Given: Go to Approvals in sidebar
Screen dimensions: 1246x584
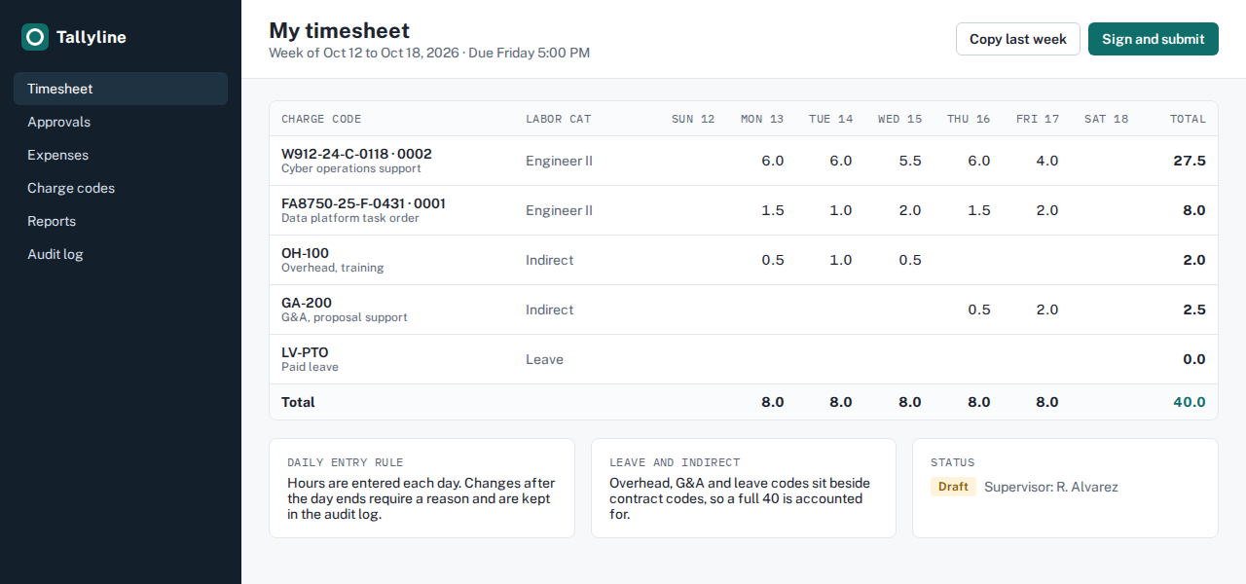Looking at the screenshot, I should click(121, 122).
